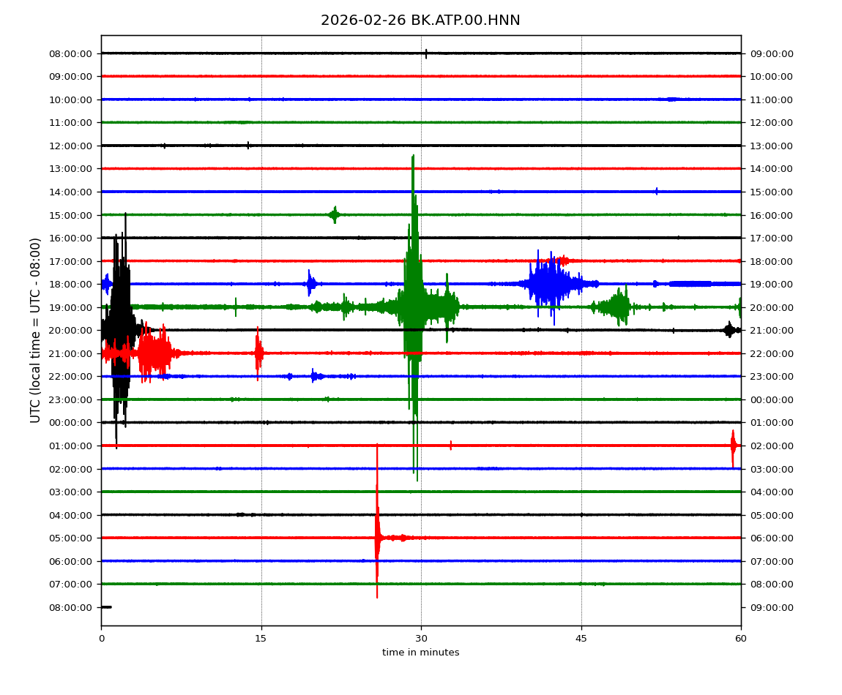Click the right "06:00:00" local time label

(771, 538)
